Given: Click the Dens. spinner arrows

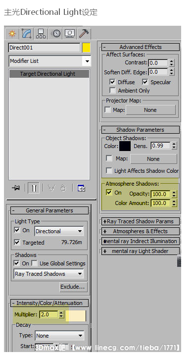Looking at the screenshot, I should pyautogui.click(x=174, y=146).
